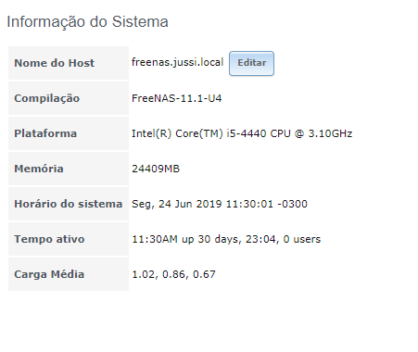Click the 24409MB memory value
418x352 pixels.
coord(156,169)
